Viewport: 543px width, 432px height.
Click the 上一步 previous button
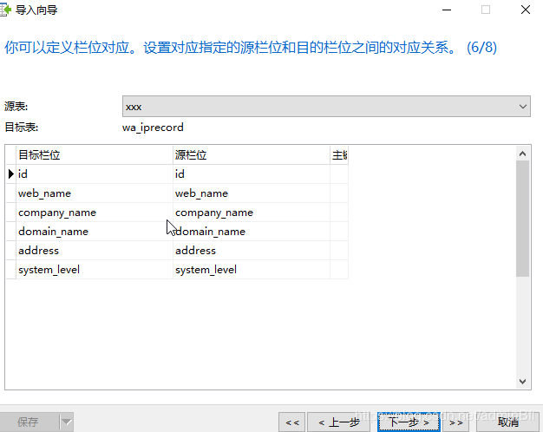click(338, 422)
